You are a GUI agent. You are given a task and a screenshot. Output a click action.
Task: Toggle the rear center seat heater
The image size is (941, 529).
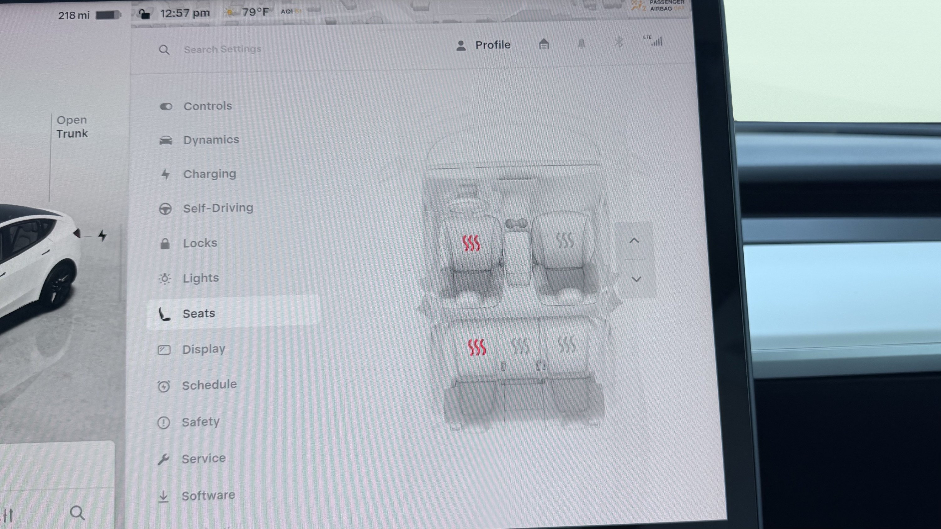pos(520,346)
